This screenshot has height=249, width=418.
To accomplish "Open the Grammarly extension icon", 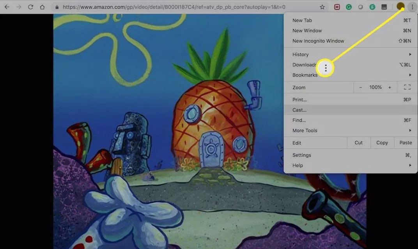I will [348, 7].
